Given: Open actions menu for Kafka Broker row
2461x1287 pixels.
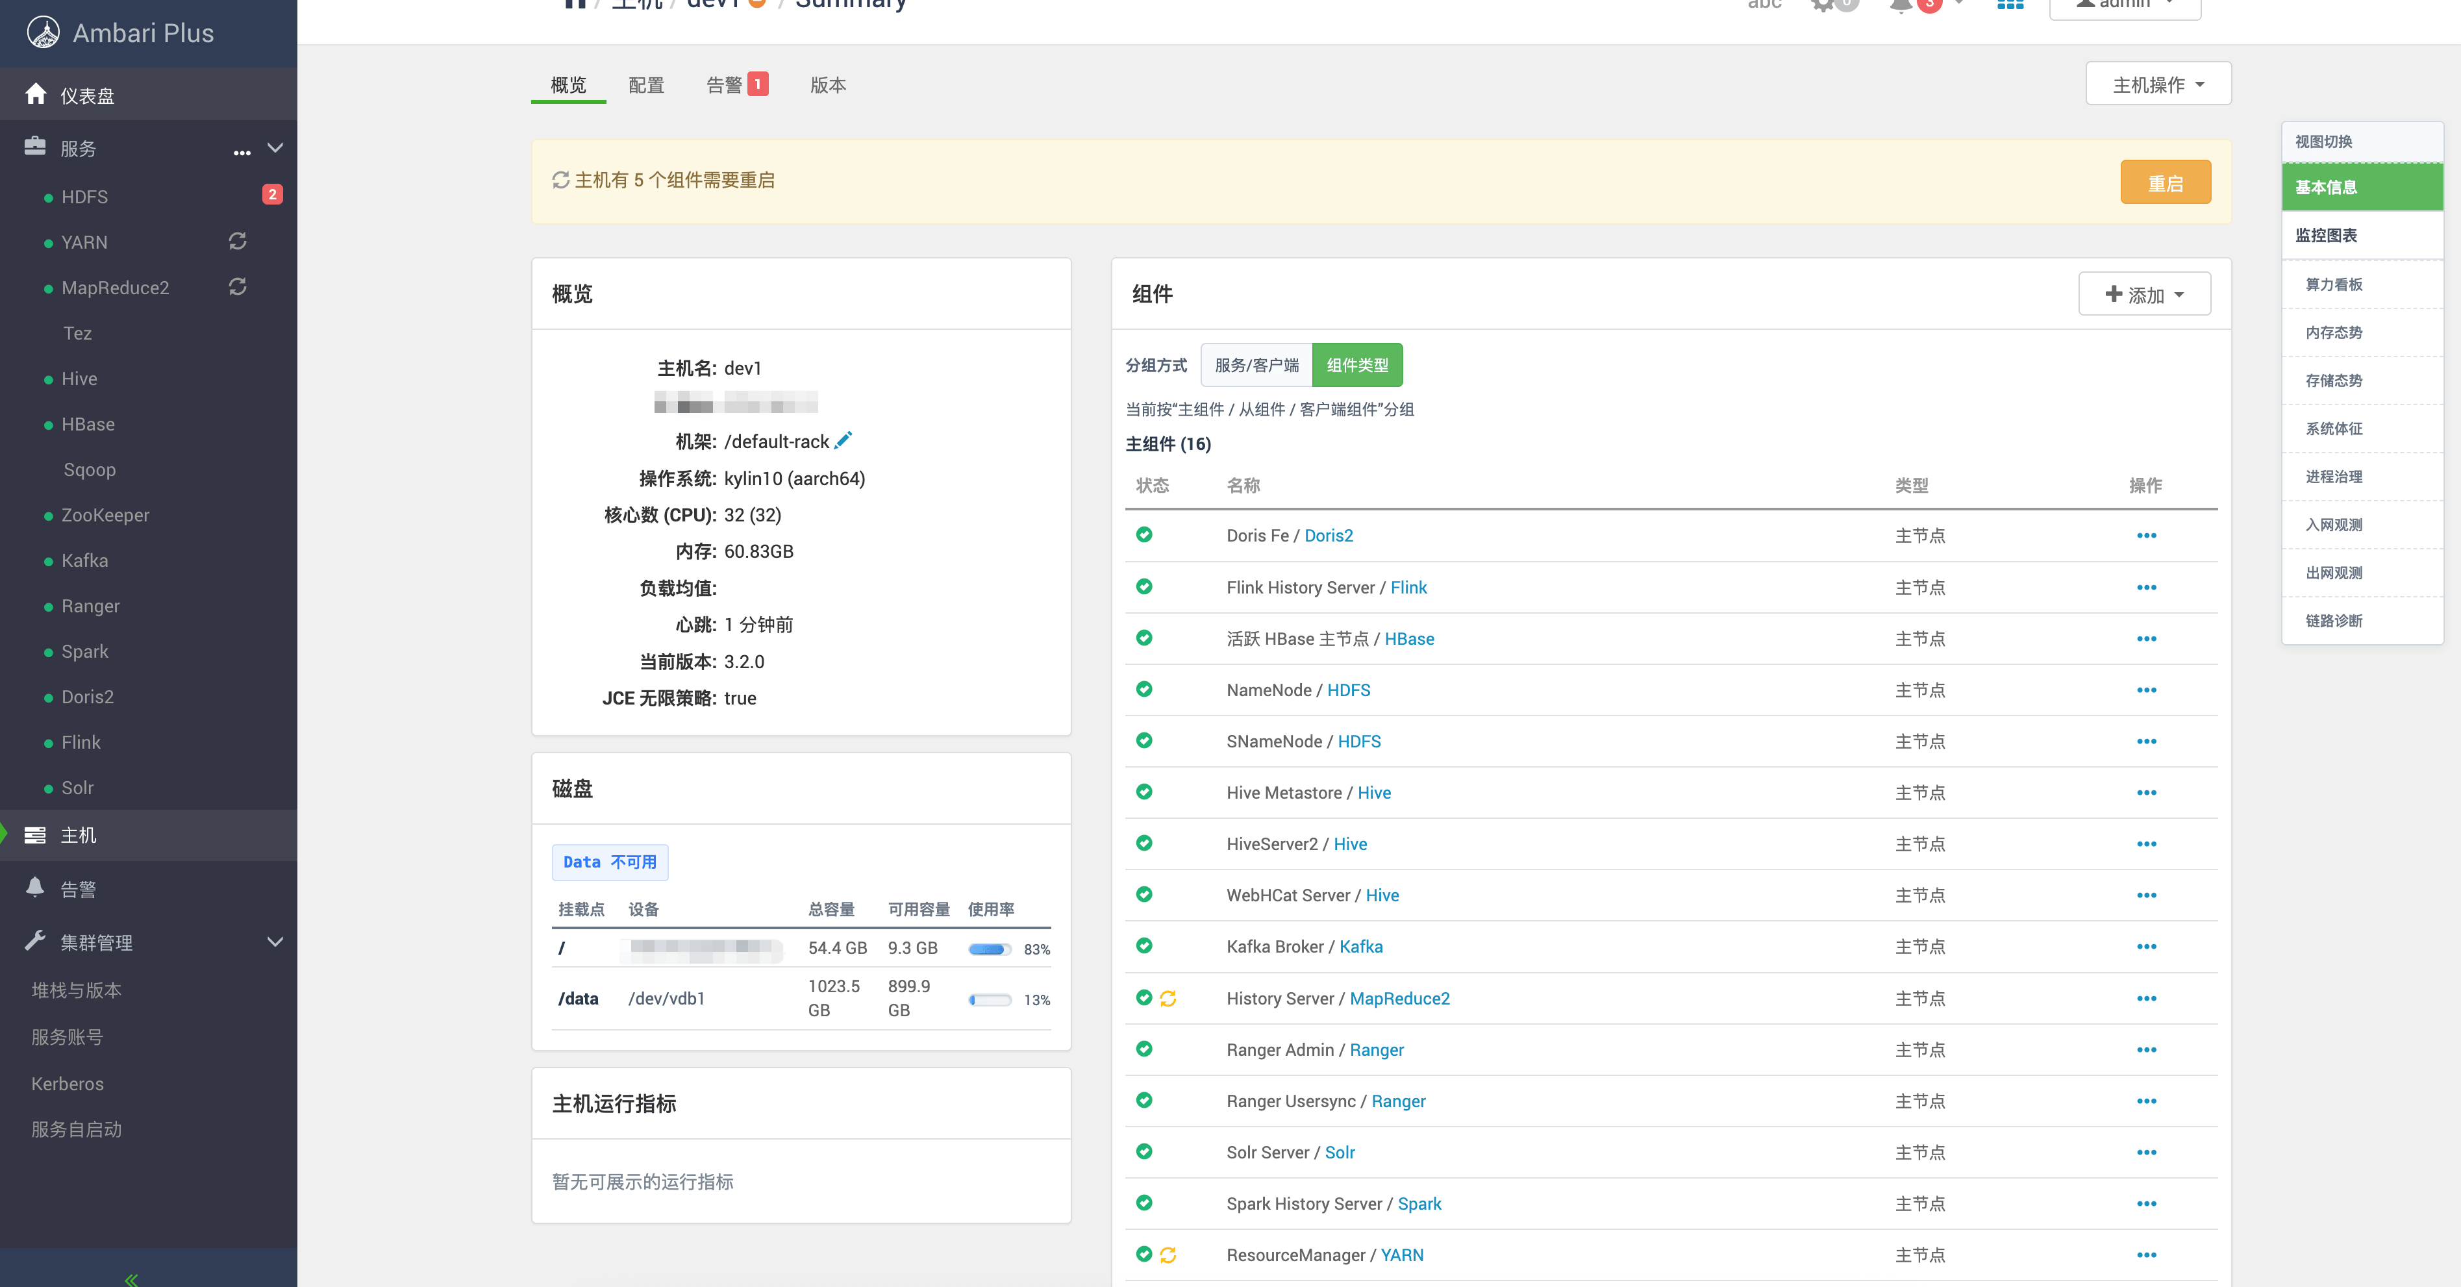Looking at the screenshot, I should (x=2145, y=947).
